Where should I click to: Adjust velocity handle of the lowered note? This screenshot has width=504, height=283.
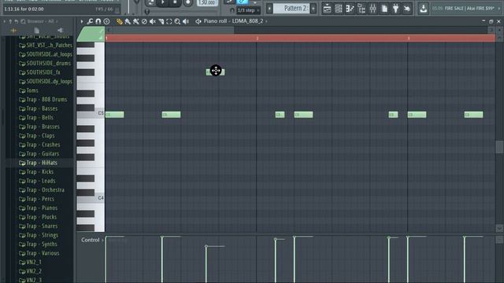[x=206, y=246]
